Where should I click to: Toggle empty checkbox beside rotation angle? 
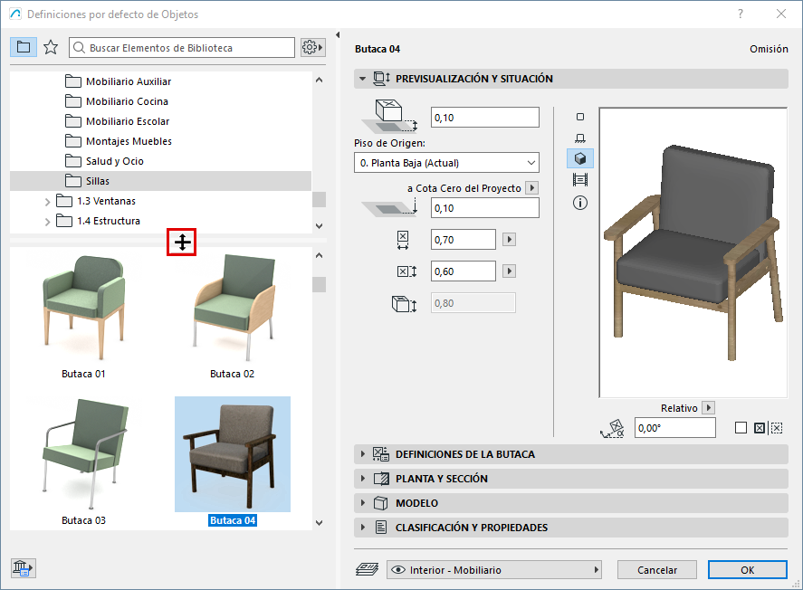pos(741,428)
